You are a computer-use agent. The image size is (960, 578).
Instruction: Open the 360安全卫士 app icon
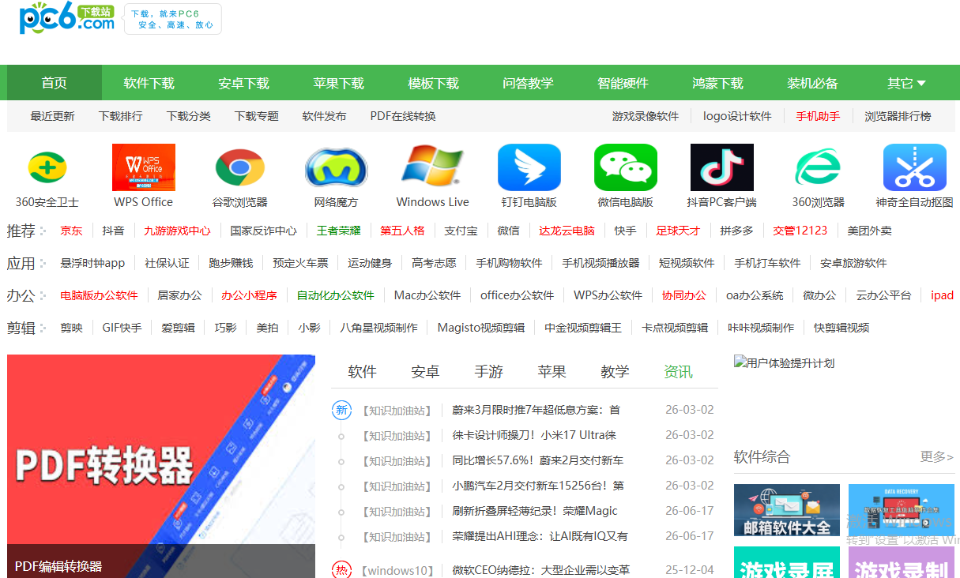coord(47,167)
